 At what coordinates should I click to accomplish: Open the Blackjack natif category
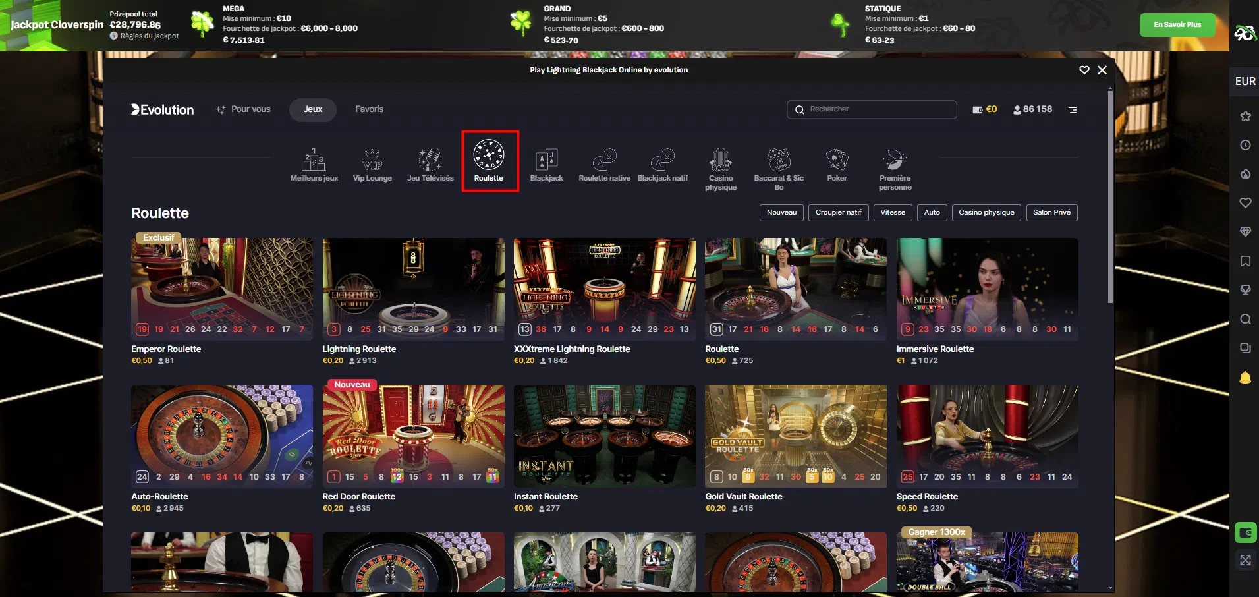point(663,164)
